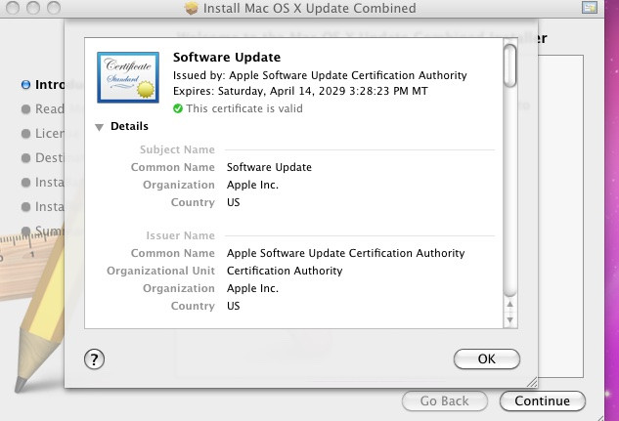619x421 pixels.
Task: Click 'Issued by: Apple Software Update Certification Authority'
Action: (x=320, y=75)
